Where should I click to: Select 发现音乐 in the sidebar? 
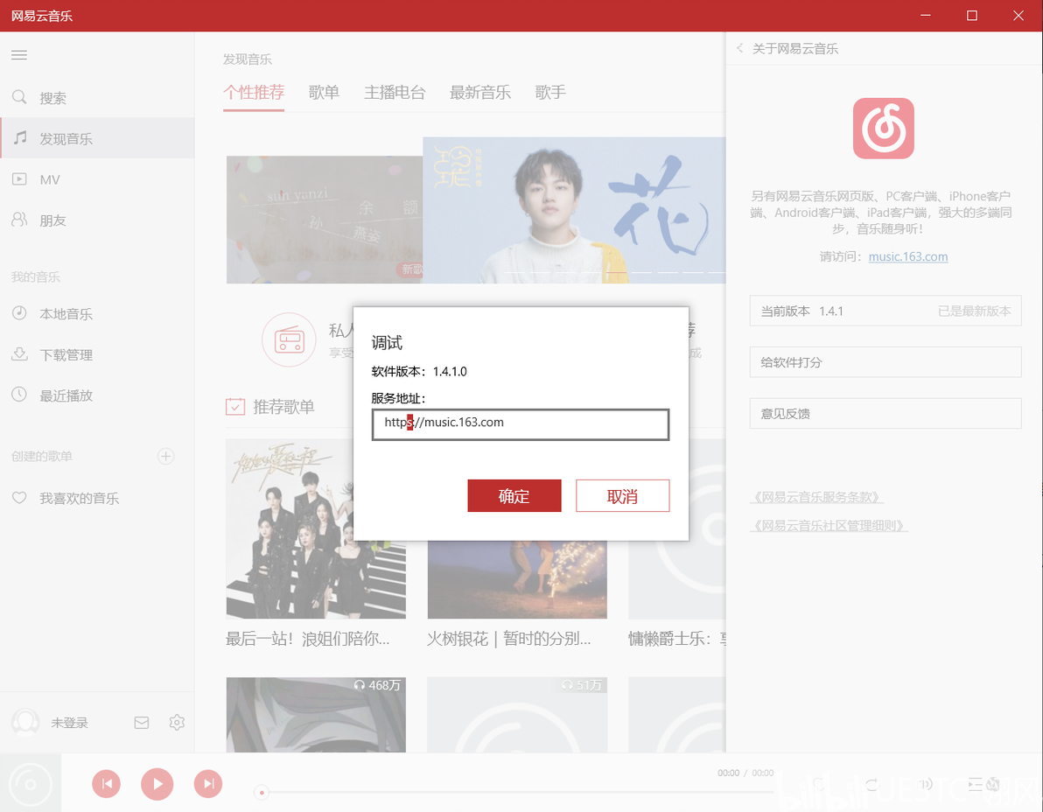pyautogui.click(x=97, y=137)
